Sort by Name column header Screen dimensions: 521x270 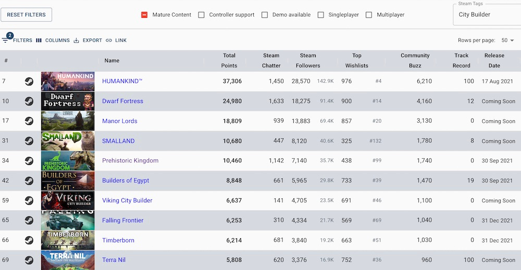point(111,61)
